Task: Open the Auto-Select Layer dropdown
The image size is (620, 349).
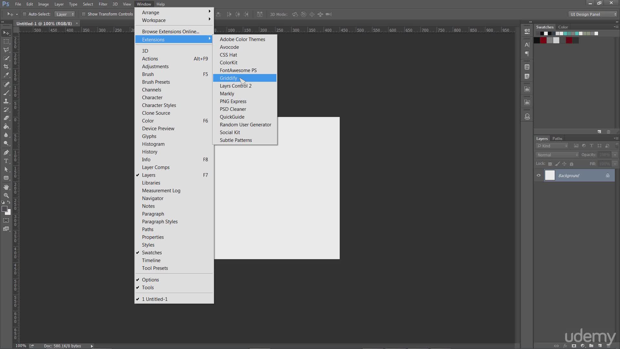Action: 65,14
